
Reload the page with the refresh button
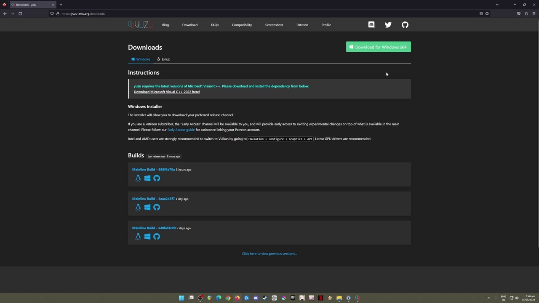tap(20, 13)
